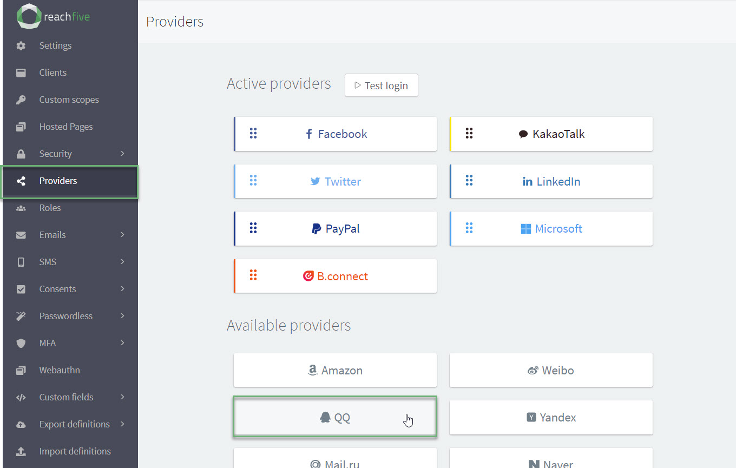The width and height of the screenshot is (736, 468).
Task: Click the Custom fields code icon
Action: tap(21, 397)
